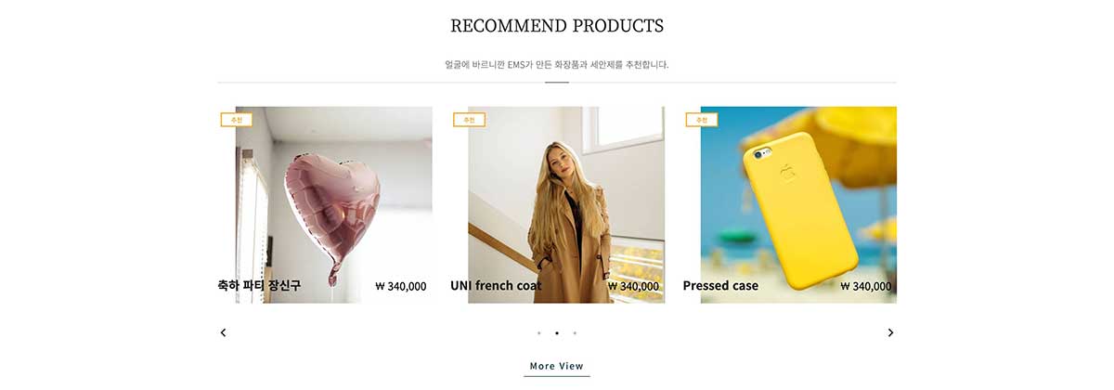Screen dimensions: 1114x390
Task: Click the Pressed case product title
Action: (720, 286)
